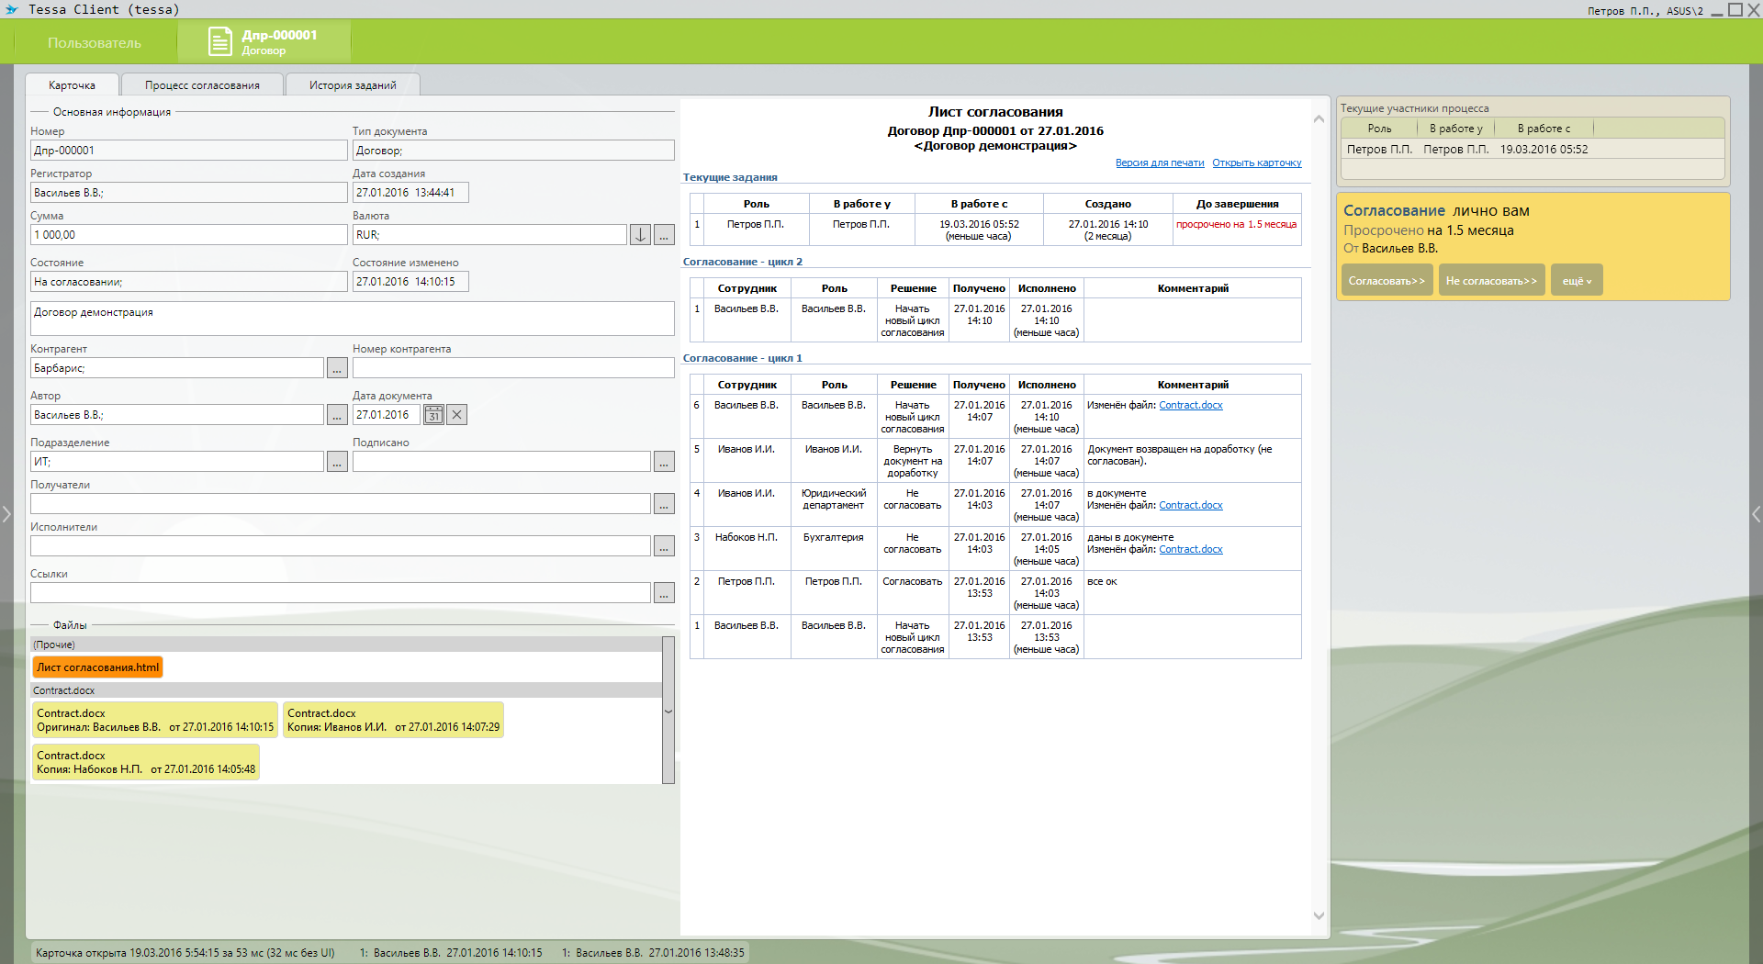Open the Версия для печати link
1763x964 pixels.
(x=1160, y=163)
